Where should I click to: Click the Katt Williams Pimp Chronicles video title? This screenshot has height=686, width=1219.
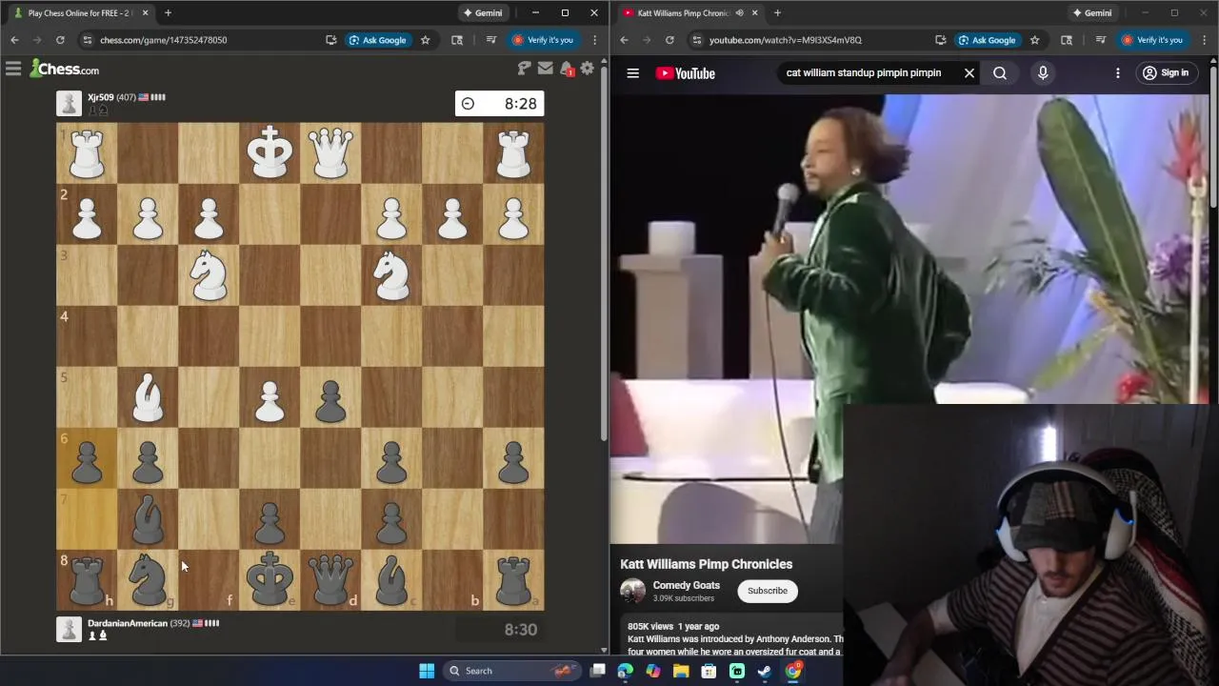(707, 564)
